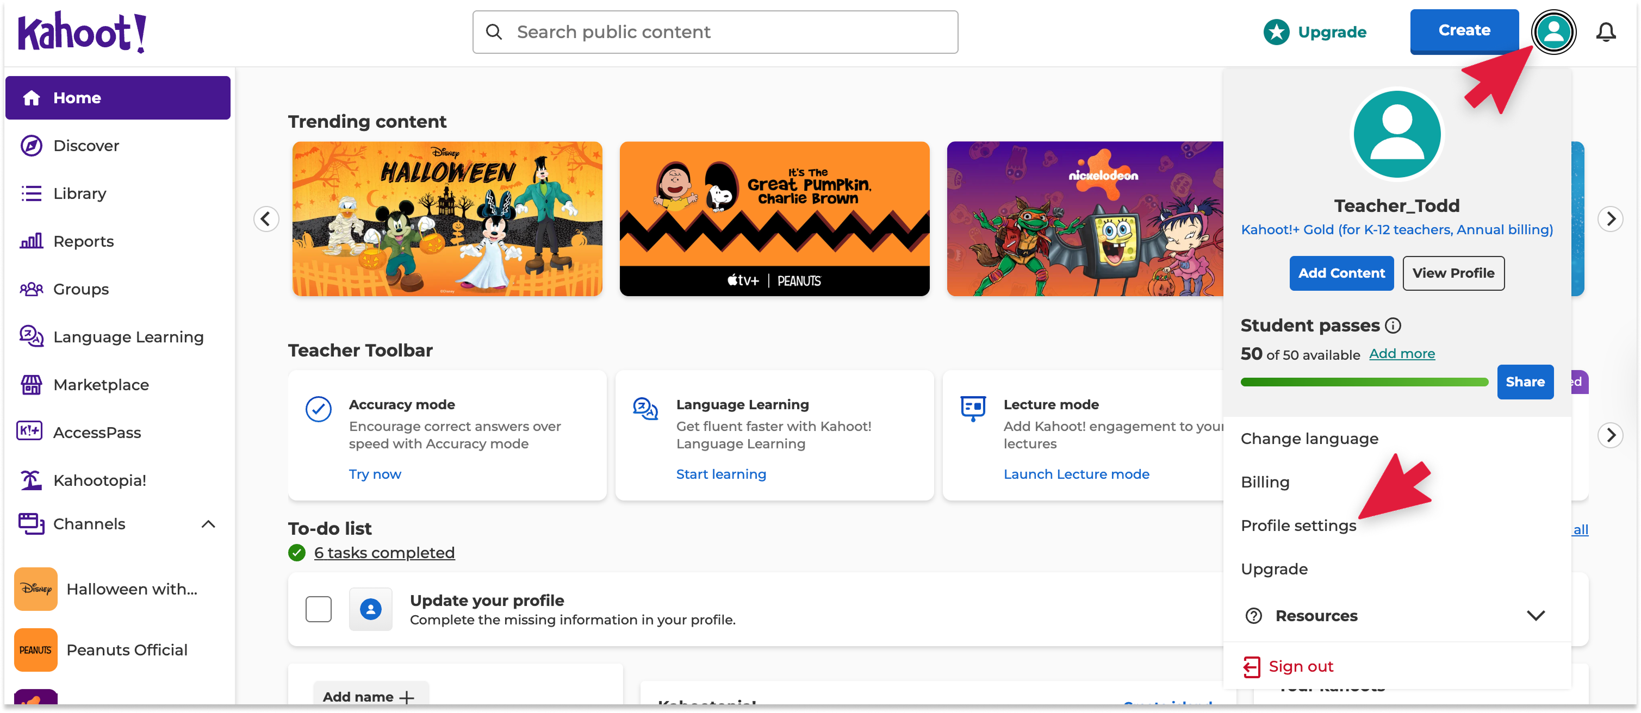The height and width of the screenshot is (713, 1641).
Task: Open Marketplace storefront icon
Action: pyautogui.click(x=31, y=385)
